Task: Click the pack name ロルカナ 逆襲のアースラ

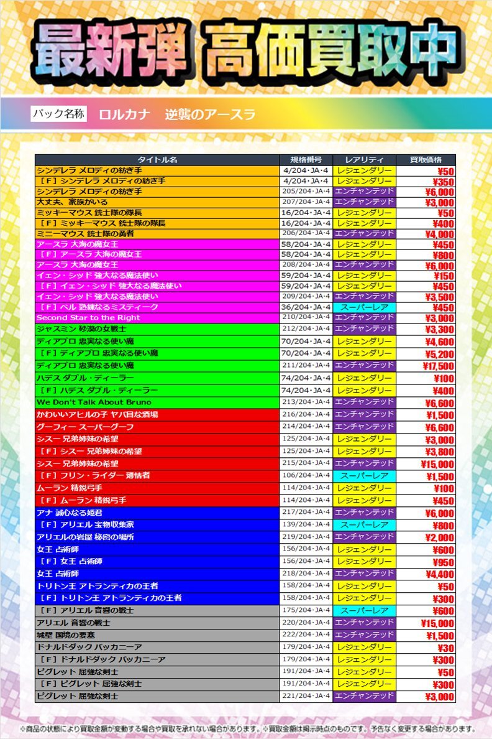Action: pos(177,114)
